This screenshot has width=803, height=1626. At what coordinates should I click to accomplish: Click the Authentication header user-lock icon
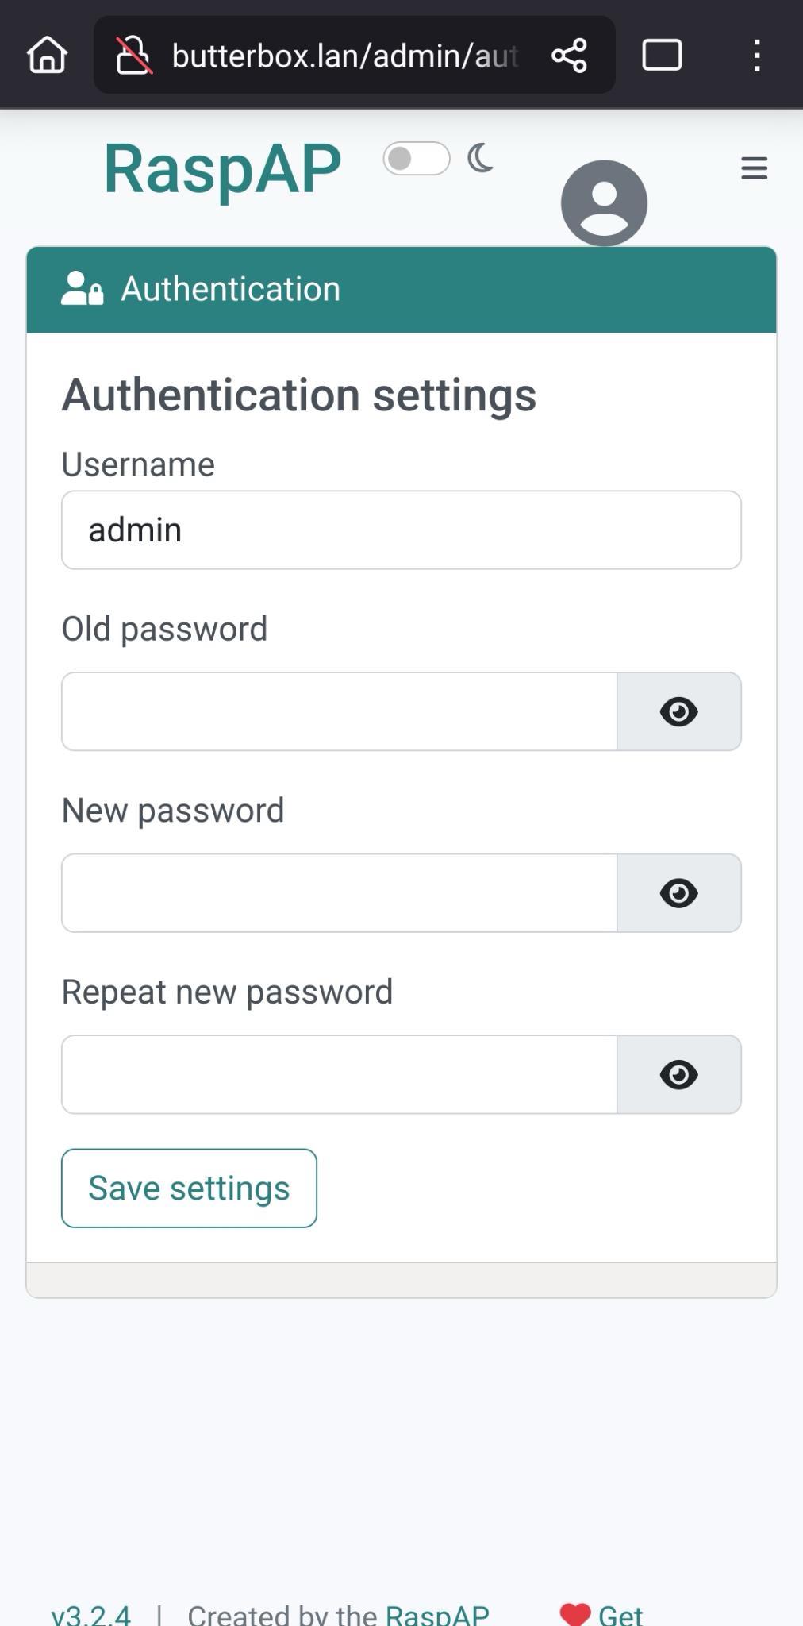(x=82, y=289)
